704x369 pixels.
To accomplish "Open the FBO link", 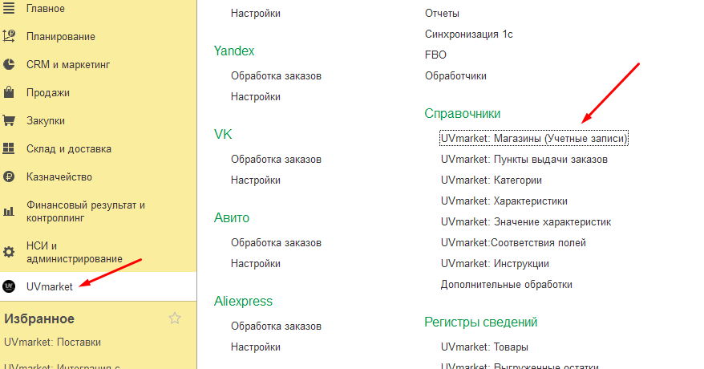I will coord(435,55).
